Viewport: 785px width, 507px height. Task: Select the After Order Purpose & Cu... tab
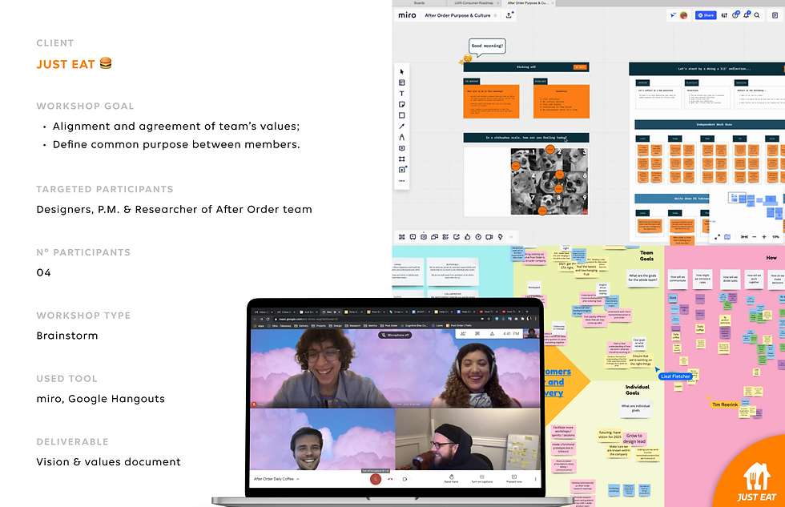click(x=528, y=3)
